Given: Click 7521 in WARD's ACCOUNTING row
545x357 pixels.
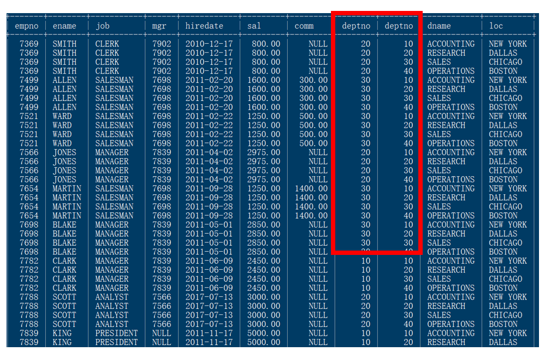Looking at the screenshot, I should tap(29, 116).
